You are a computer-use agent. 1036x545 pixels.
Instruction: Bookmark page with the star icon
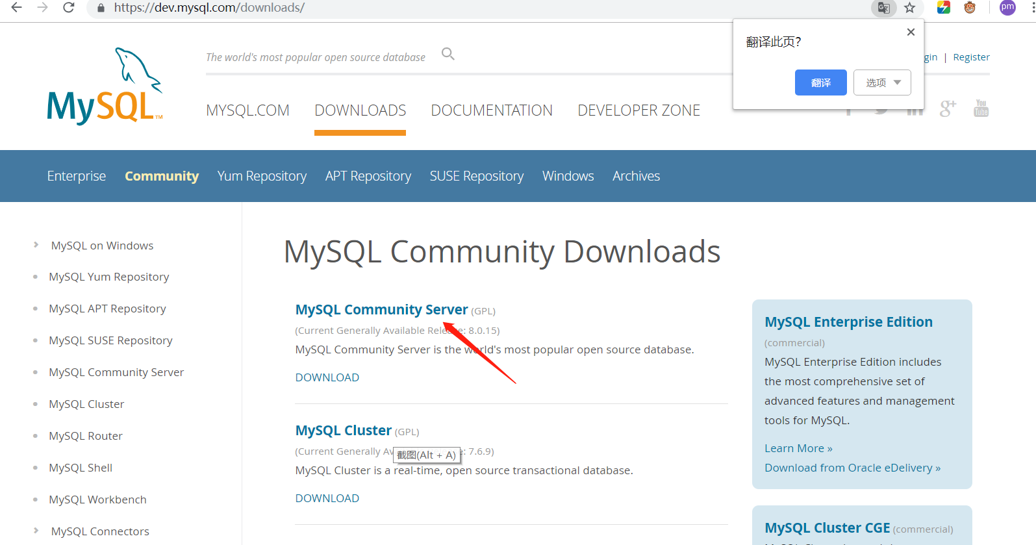[909, 8]
